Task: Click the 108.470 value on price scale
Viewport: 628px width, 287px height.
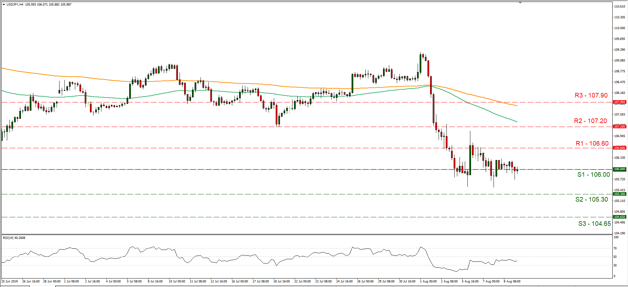Action: pos(619,82)
